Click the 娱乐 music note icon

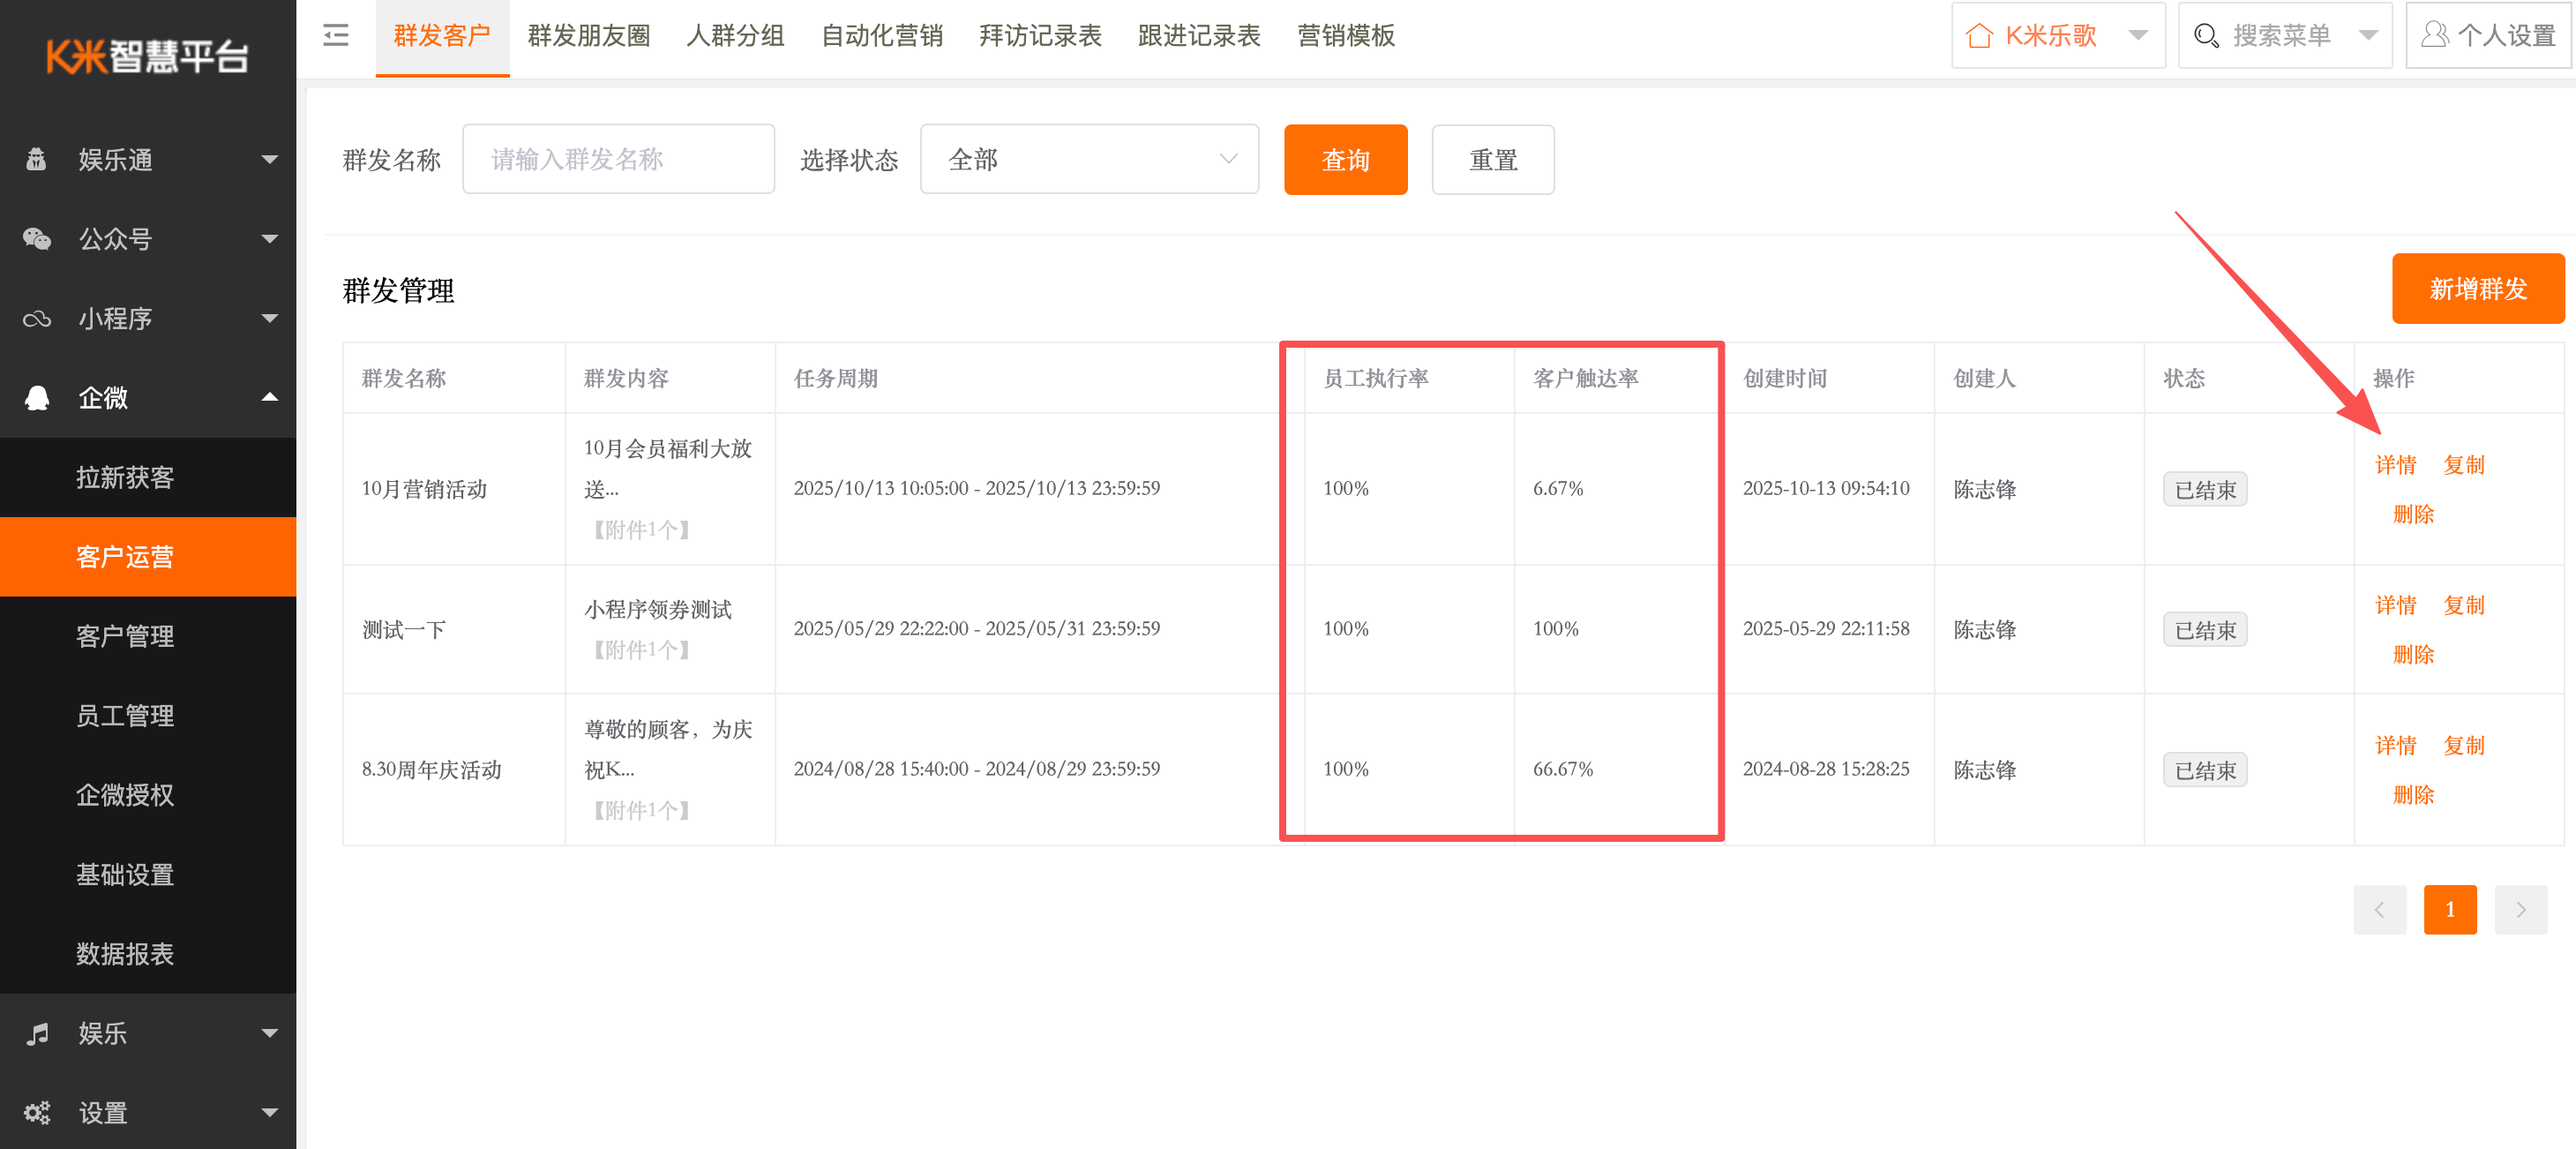point(37,1033)
